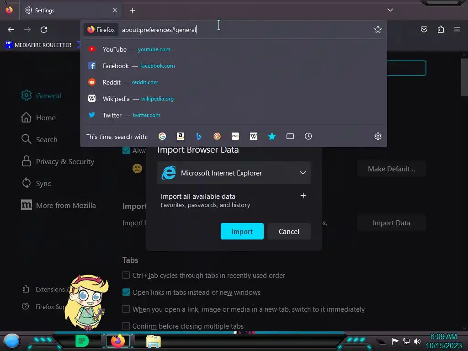Screen dimensions: 468x351
Task: Select the Wikipedia suggestion
Action: (x=234, y=99)
